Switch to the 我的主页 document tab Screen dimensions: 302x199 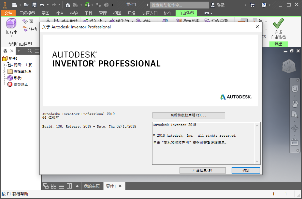[92, 186]
